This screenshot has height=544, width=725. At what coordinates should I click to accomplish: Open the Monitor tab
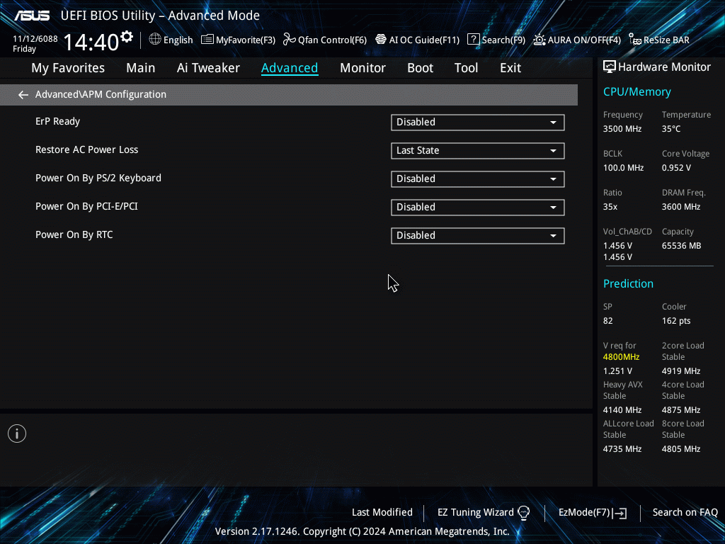point(362,68)
